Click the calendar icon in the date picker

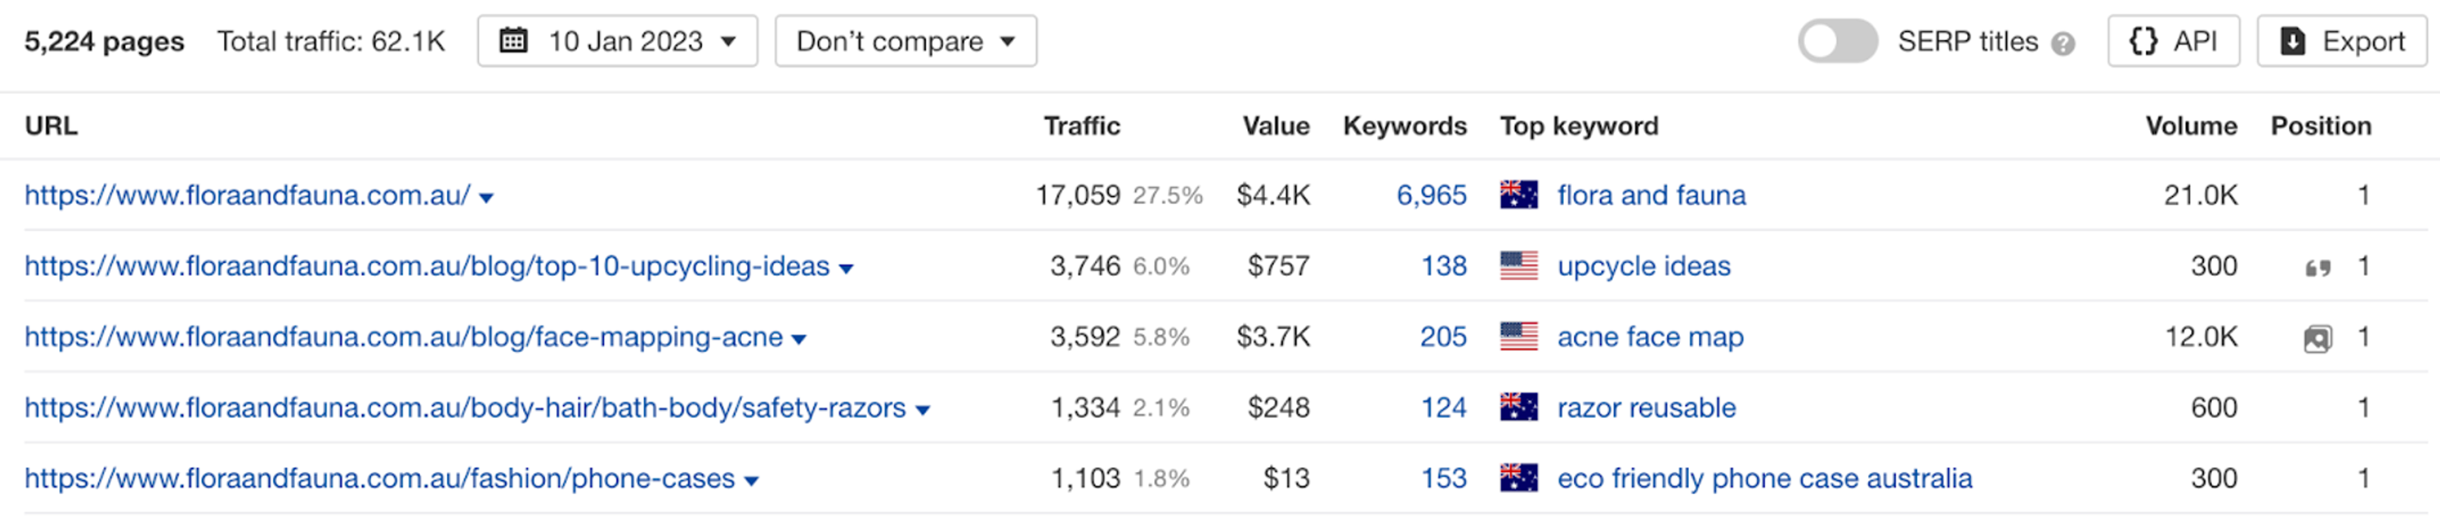[512, 41]
